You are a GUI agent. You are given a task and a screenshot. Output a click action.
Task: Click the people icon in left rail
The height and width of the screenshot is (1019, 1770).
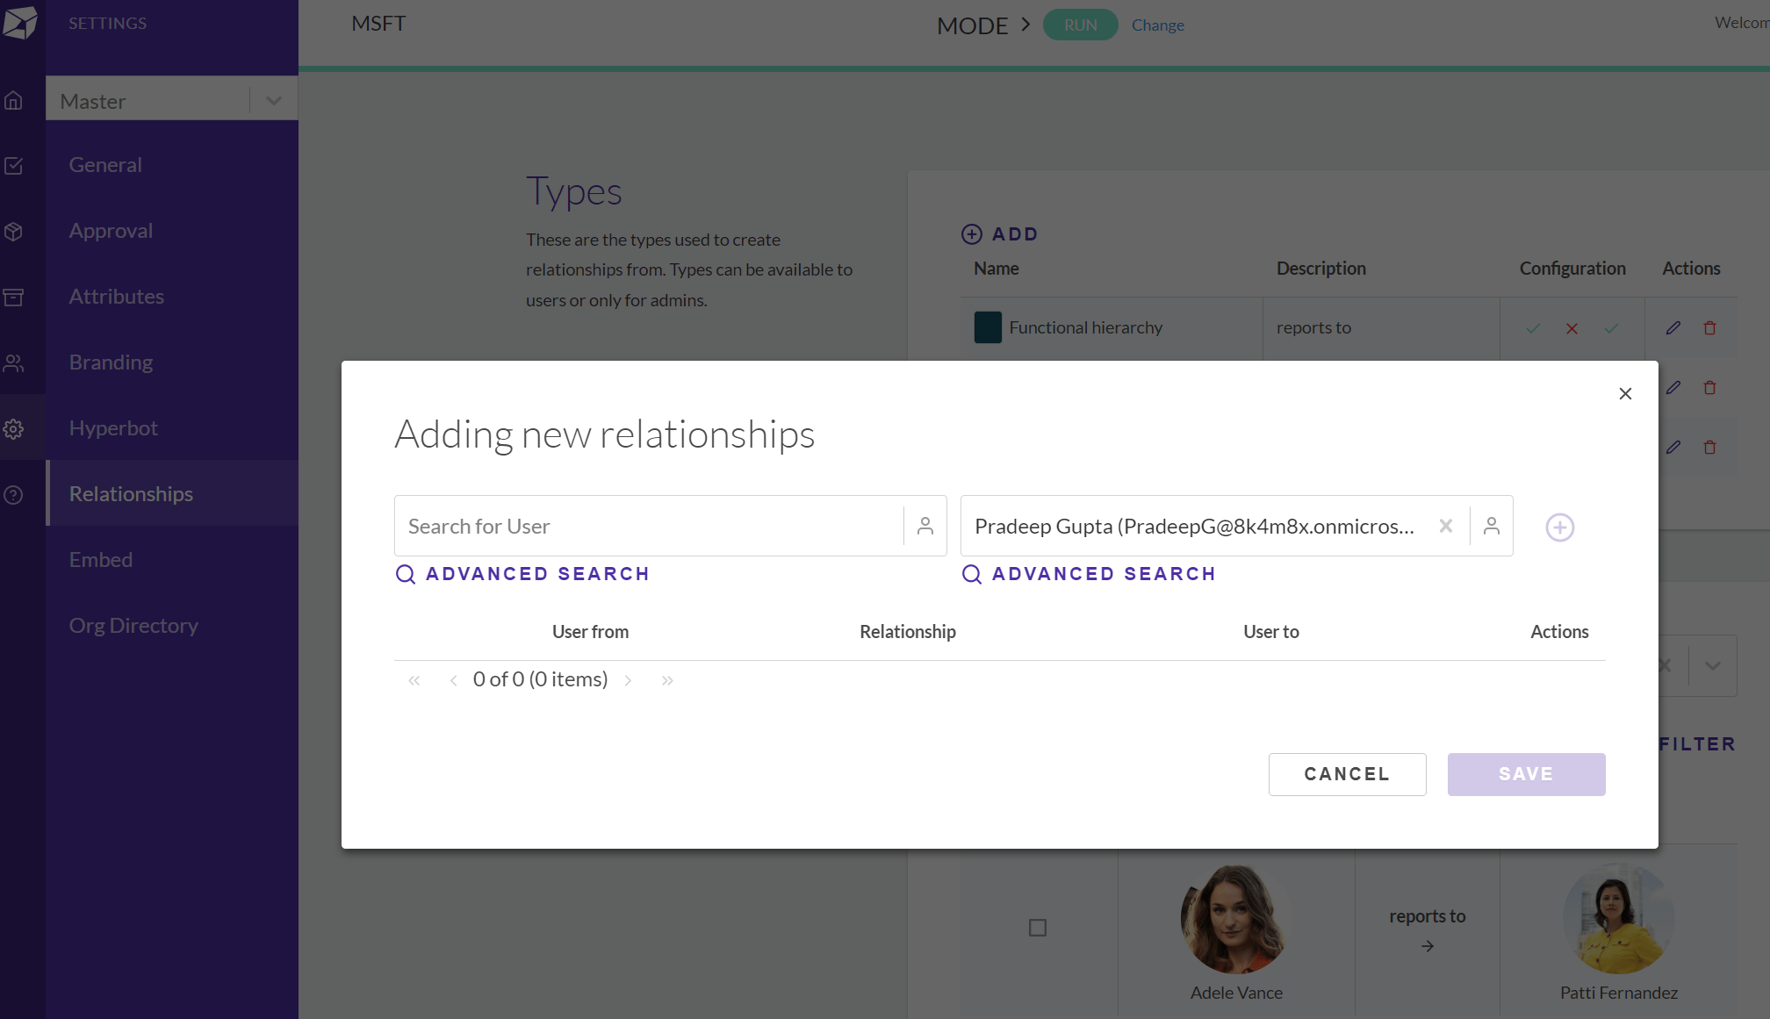13,363
